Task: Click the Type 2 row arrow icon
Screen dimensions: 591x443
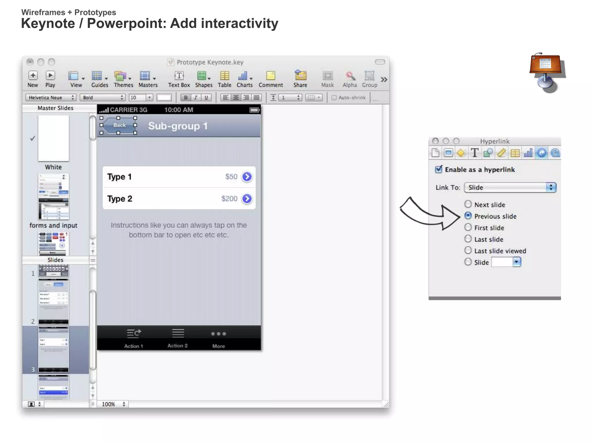Action: pos(247,198)
